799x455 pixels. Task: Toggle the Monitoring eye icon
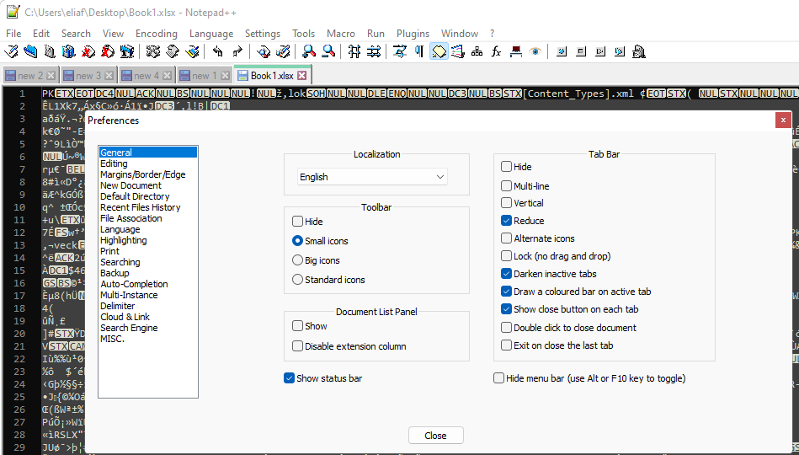[535, 51]
